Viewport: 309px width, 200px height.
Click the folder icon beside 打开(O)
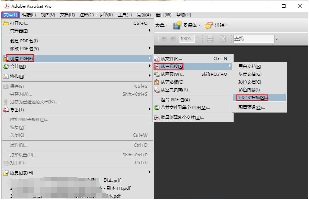pyautogui.click(x=6, y=23)
